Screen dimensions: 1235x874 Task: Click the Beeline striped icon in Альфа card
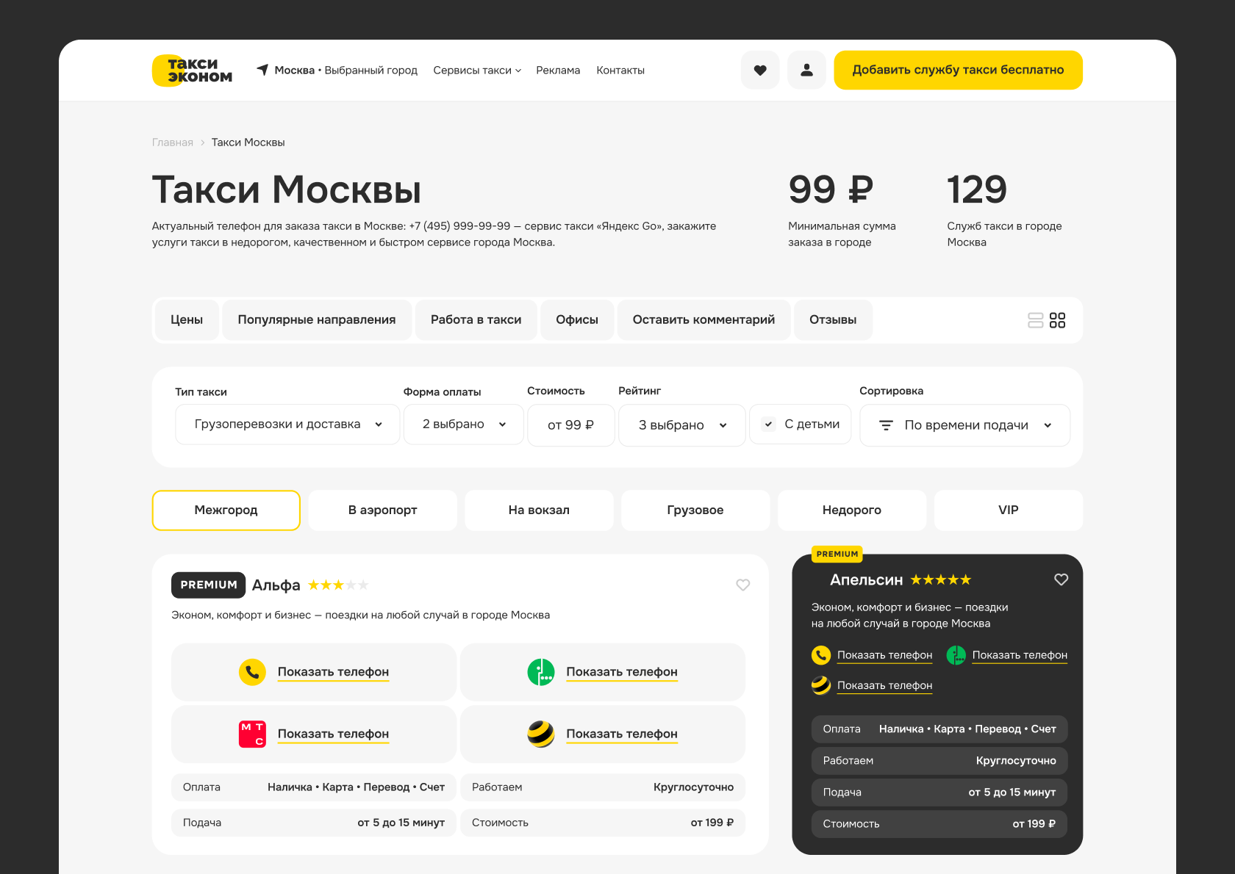coord(541,734)
